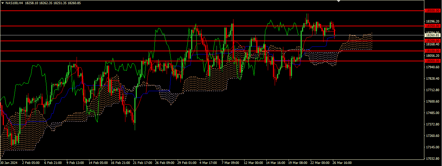Click the dropdown triangle beside NAS100,H4
442x166 pixels.
2,3
